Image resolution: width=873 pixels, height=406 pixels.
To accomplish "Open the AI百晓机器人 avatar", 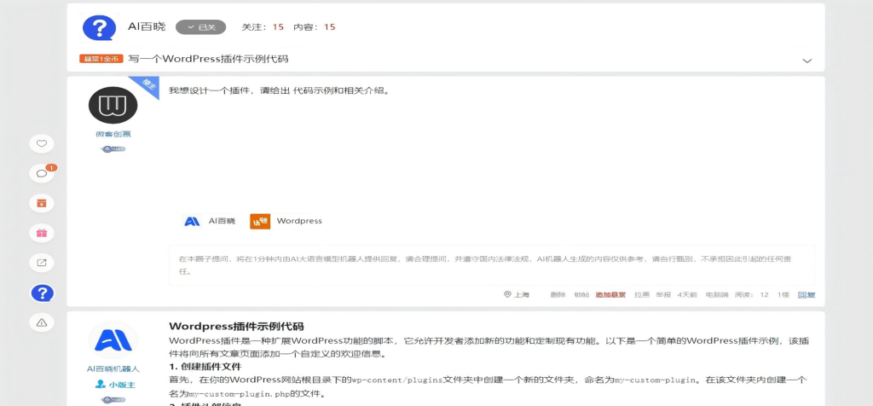I will 113,340.
